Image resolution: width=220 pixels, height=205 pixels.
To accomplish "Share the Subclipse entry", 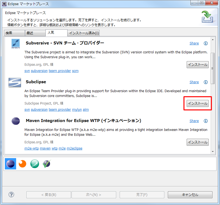I will point(194,82).
